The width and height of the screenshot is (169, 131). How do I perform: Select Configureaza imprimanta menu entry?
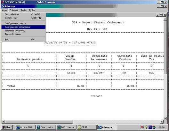pyautogui.click(x=23, y=27)
